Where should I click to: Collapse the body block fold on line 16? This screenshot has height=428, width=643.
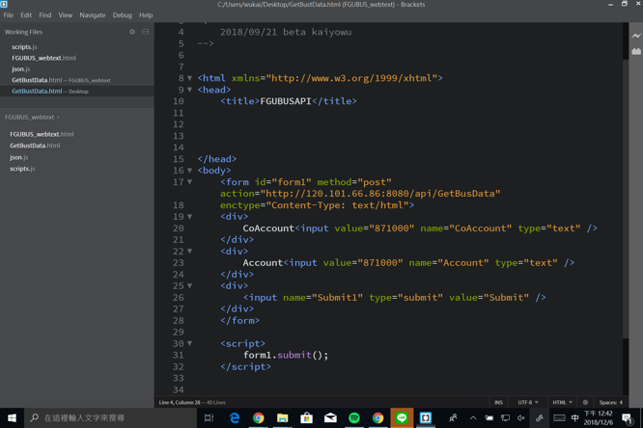tap(189, 170)
